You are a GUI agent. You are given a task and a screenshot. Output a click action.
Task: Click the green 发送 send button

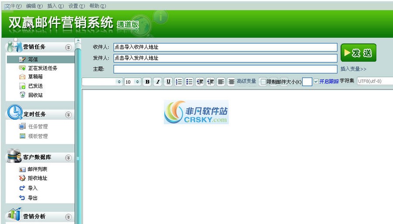click(x=359, y=53)
